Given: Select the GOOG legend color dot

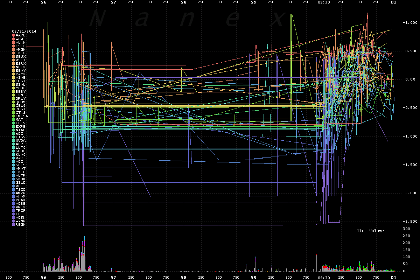Looking at the screenshot, I should click(14, 151).
